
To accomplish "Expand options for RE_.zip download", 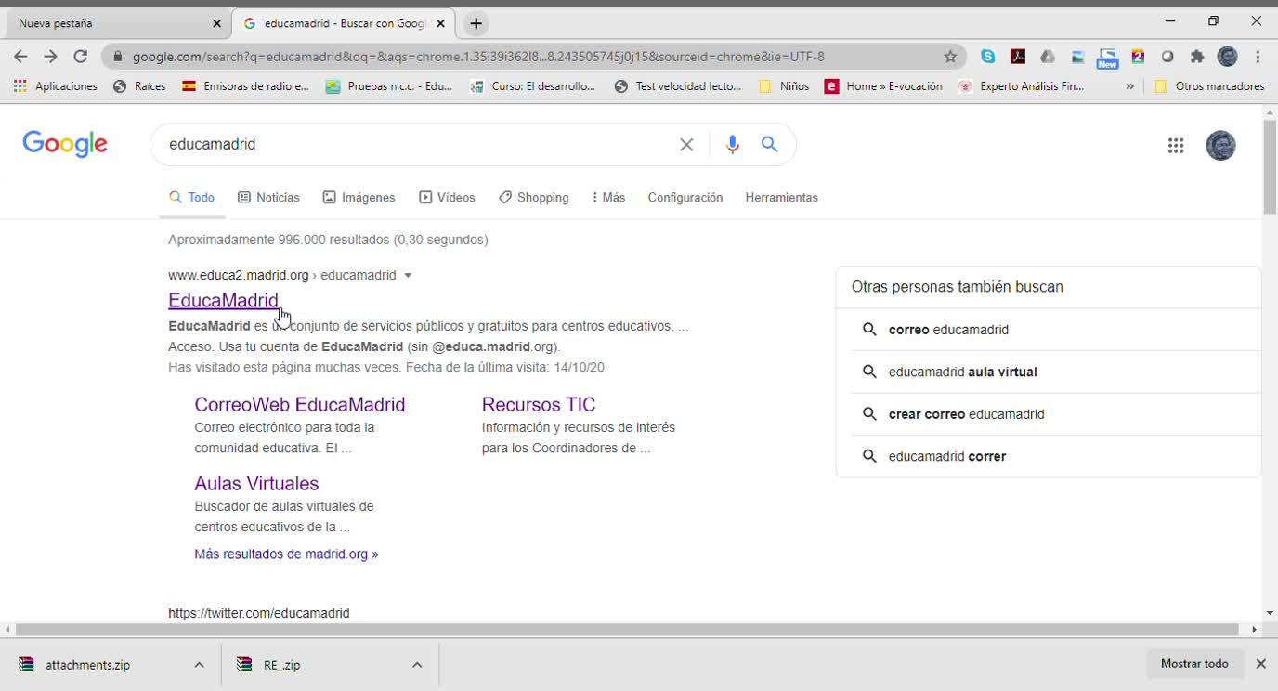I will [417, 664].
